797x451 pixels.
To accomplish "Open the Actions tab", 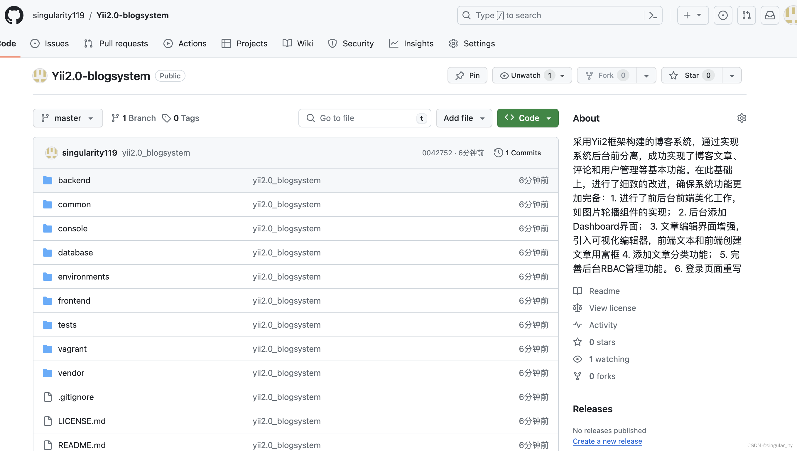I will point(185,43).
